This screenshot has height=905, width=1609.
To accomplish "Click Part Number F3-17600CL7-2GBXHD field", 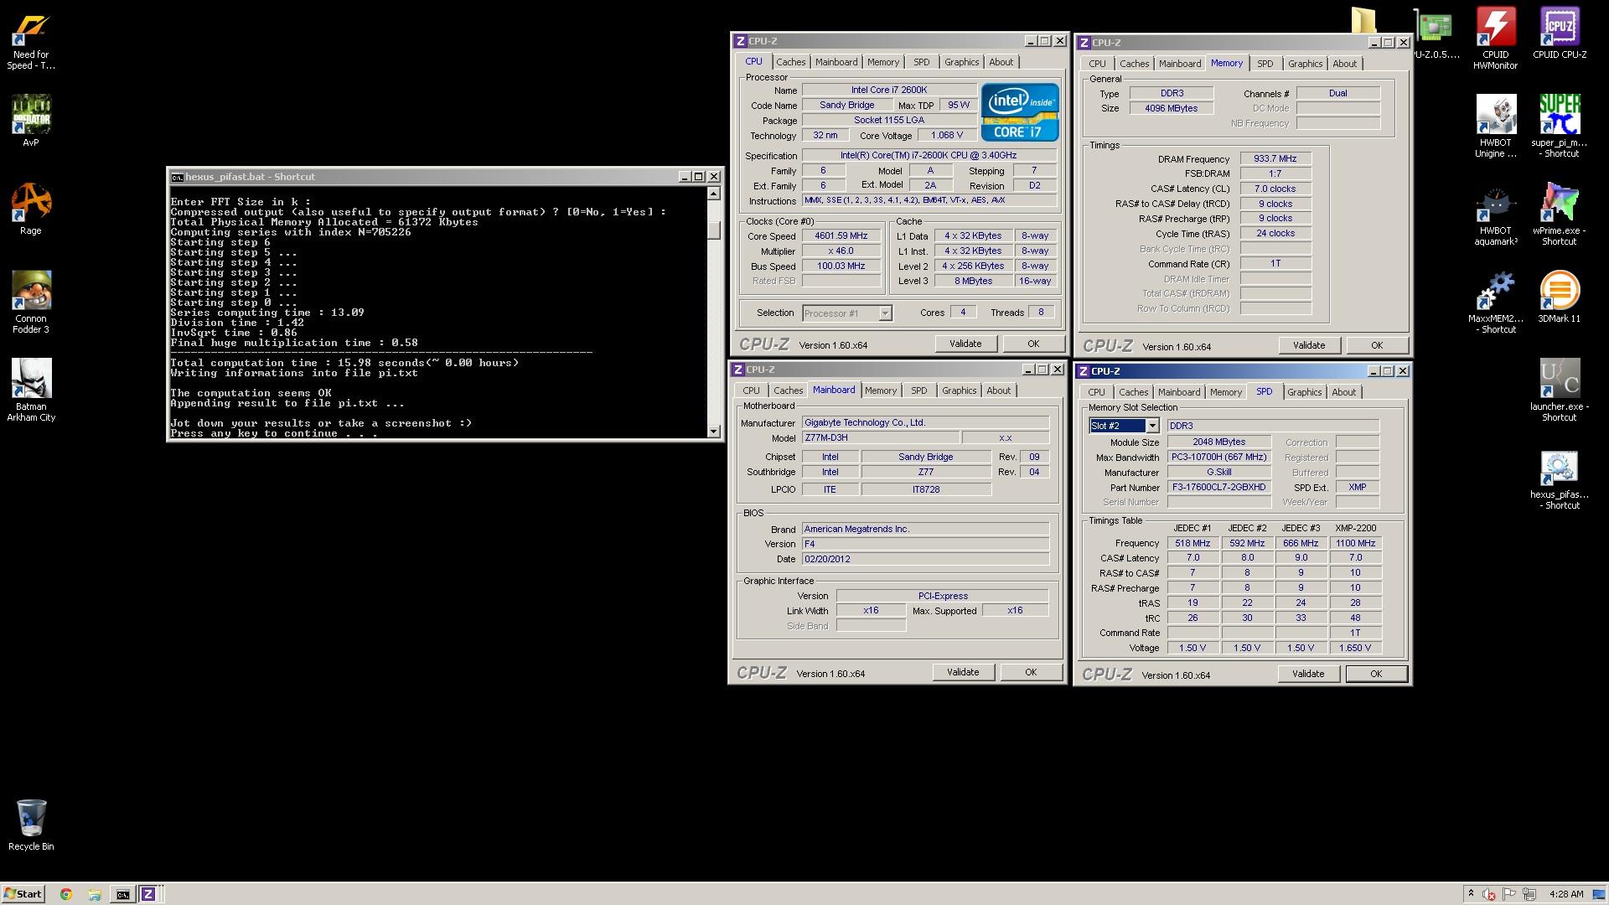I will click(1218, 487).
